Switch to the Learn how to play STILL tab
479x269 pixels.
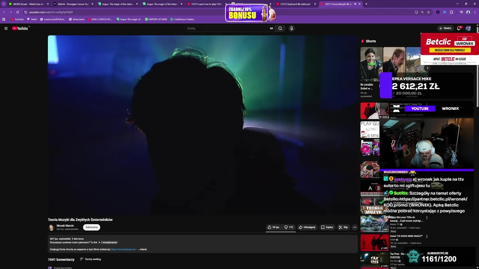click(204, 4)
